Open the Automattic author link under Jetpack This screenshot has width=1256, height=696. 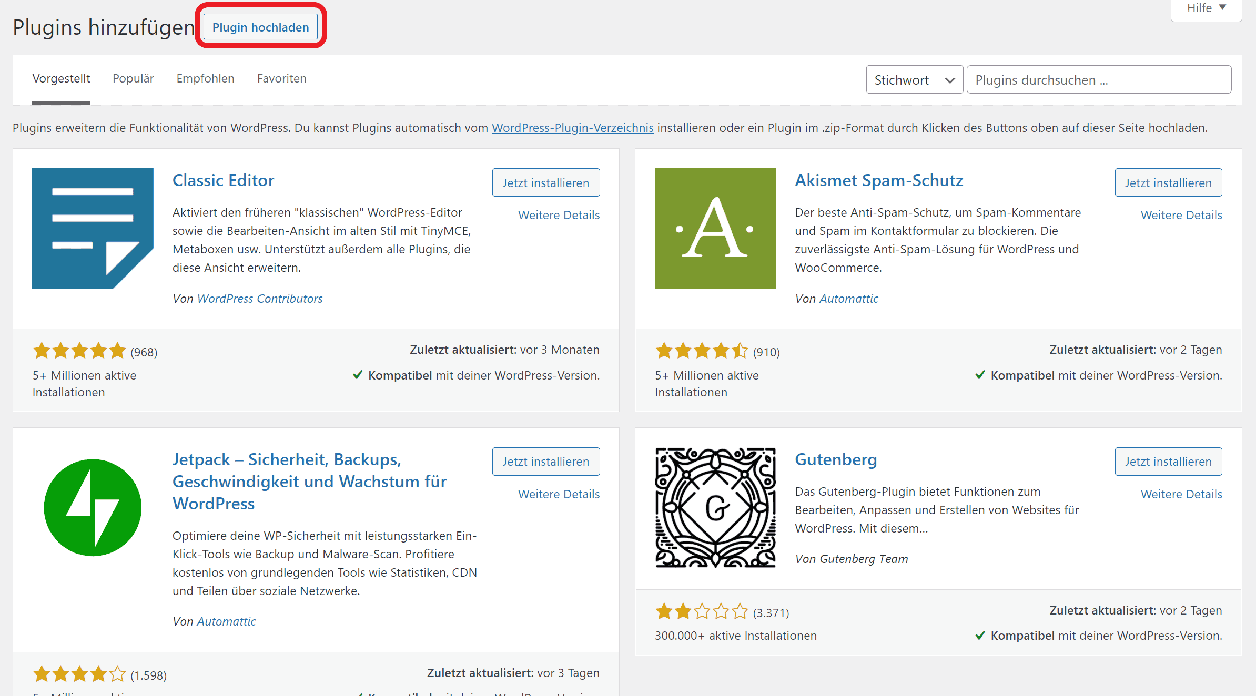226,621
